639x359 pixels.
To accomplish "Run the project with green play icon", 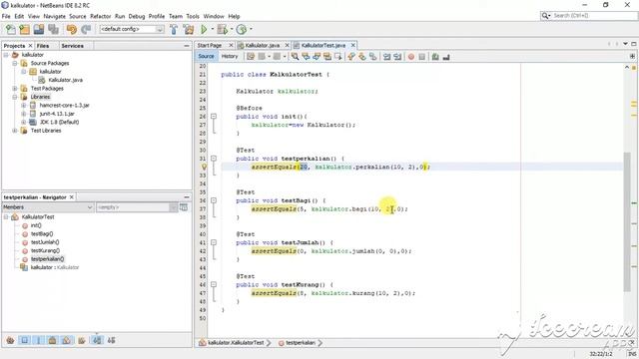I will coord(204,29).
